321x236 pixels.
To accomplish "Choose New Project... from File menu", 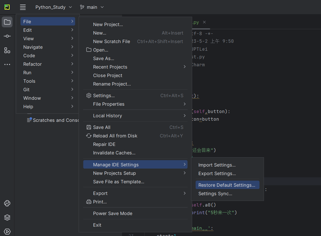I will point(135,25).
